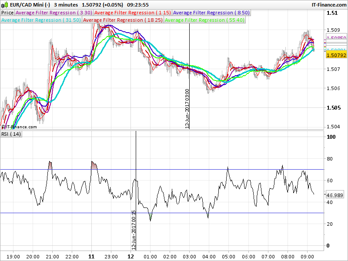Click the RSI (14) indicator label
The image size is (348, 261).
coord(11,134)
